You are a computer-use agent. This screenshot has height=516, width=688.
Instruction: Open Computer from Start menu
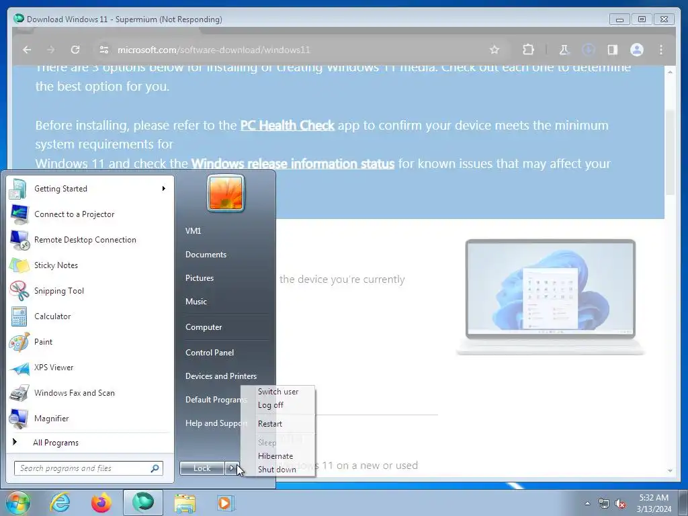pos(204,327)
